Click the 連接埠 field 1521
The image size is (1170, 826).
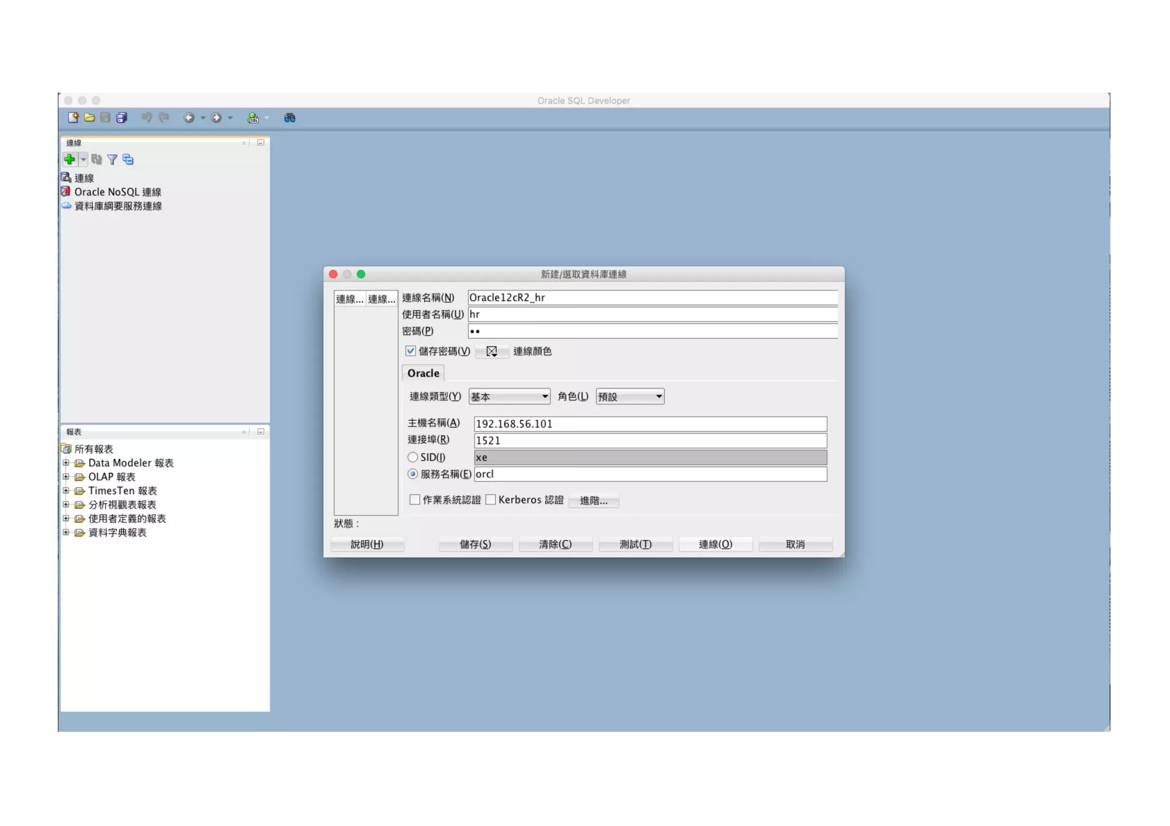(650, 440)
